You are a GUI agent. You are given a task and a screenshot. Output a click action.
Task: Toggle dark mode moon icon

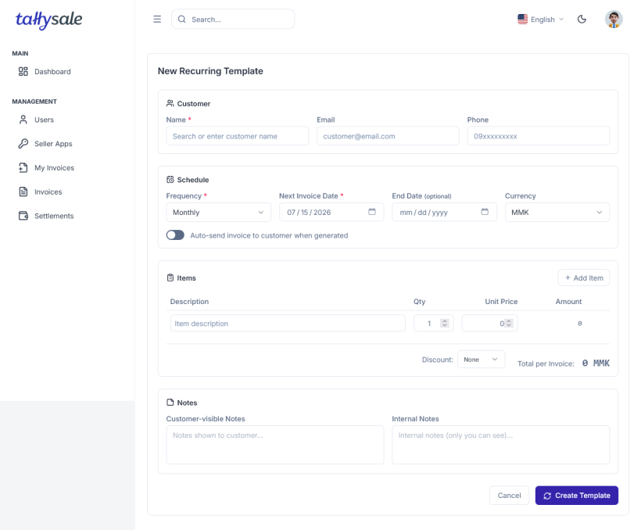click(x=582, y=20)
